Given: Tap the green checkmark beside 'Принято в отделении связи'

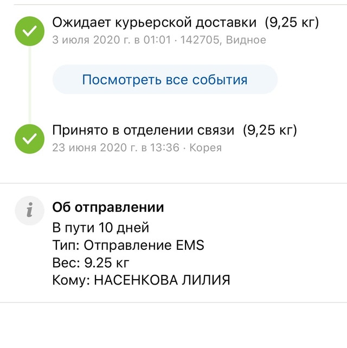Looking at the screenshot, I should point(29,139).
